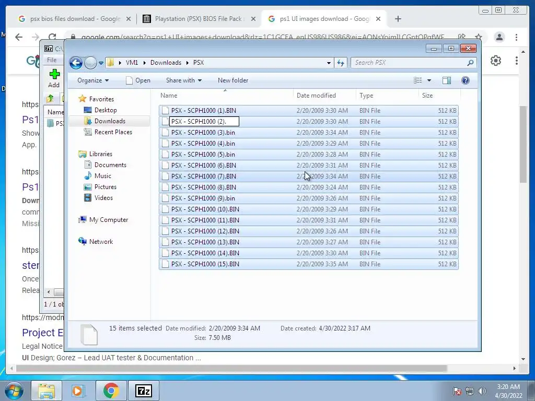This screenshot has height=401, width=535.
Task: Open the Chrome three-dot menu
Action: pyautogui.click(x=517, y=37)
